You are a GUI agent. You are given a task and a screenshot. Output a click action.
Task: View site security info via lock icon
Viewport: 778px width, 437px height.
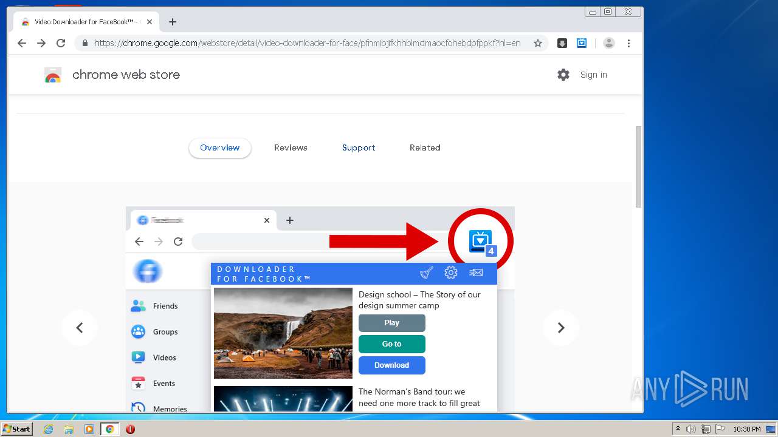pos(84,43)
